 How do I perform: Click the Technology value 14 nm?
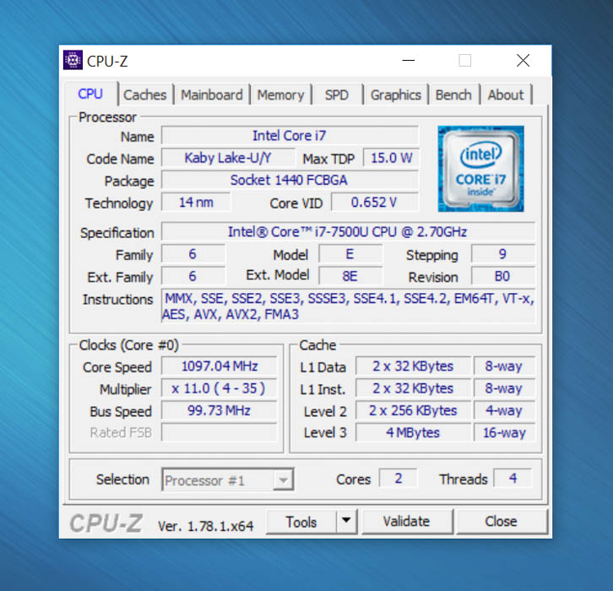point(196,202)
